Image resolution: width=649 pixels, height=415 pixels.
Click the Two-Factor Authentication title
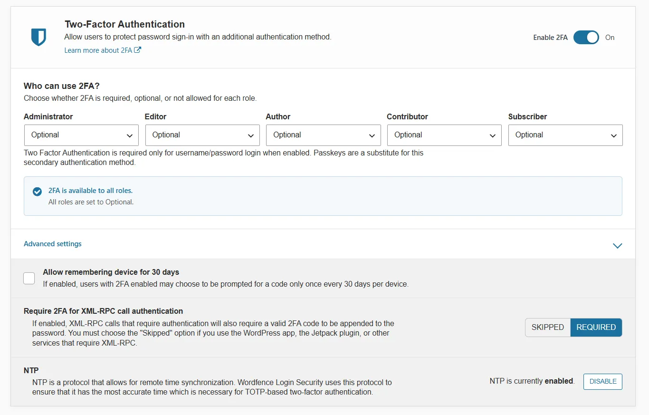pyautogui.click(x=125, y=24)
